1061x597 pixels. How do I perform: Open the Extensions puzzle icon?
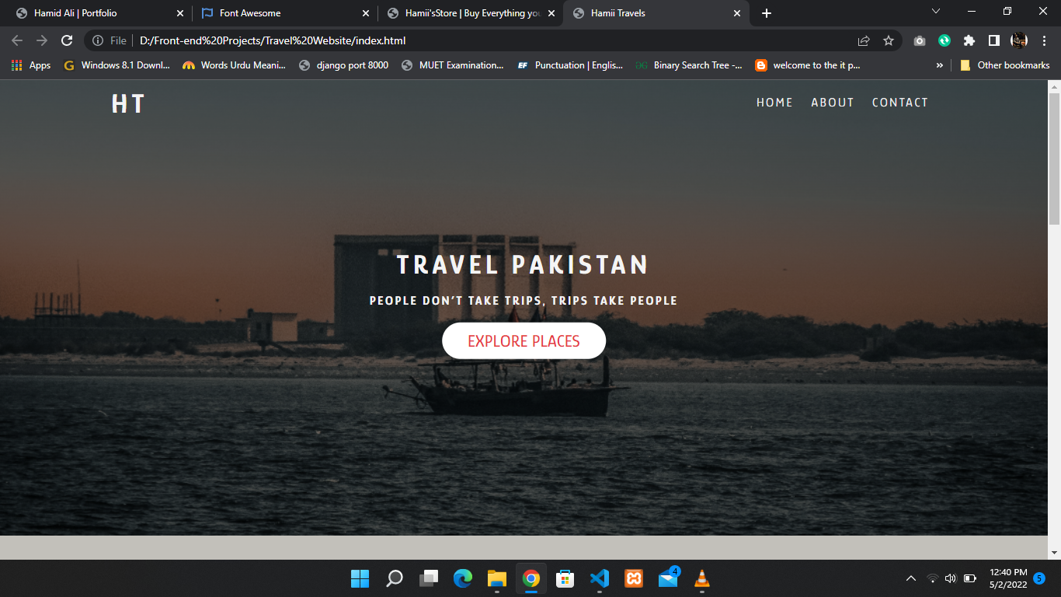[x=969, y=40]
